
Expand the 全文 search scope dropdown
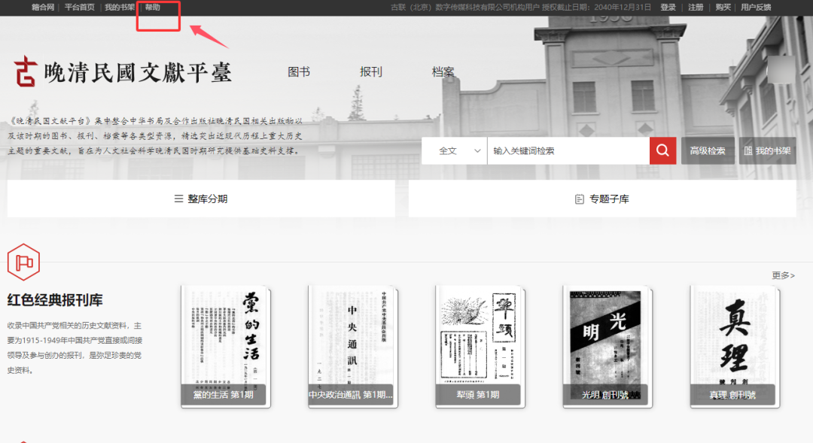[x=461, y=150]
